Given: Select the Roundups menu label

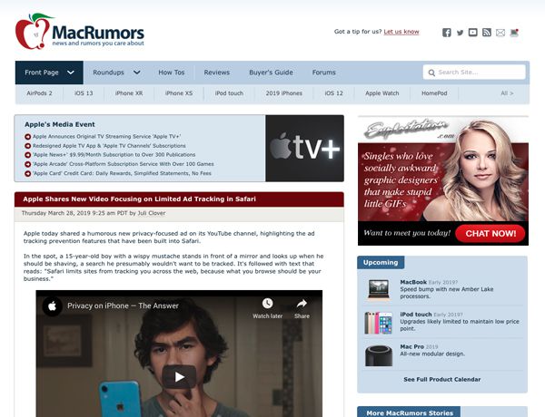Looking at the screenshot, I should tap(108, 73).
